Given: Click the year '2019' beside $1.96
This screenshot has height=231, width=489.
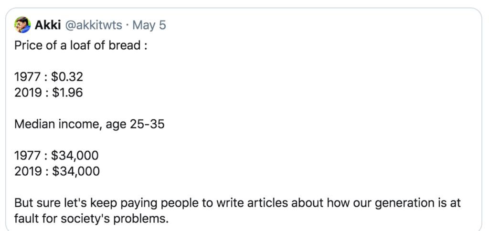Looking at the screenshot, I should 27,93.
